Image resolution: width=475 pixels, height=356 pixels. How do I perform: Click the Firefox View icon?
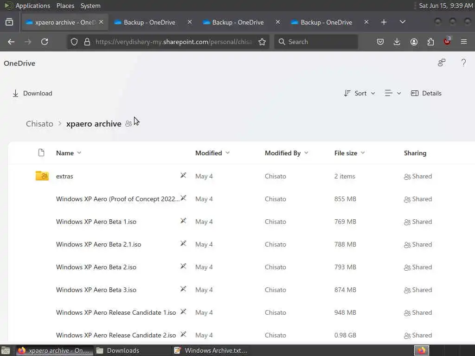(9, 22)
